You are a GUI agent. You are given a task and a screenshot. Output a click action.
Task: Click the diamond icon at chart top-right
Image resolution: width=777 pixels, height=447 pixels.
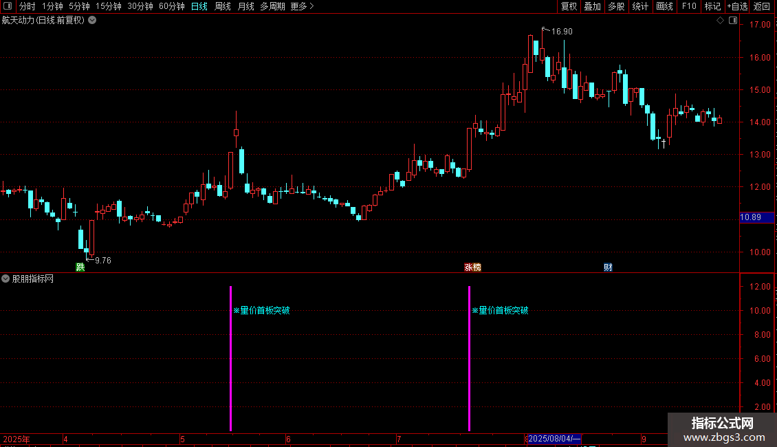coord(720,21)
